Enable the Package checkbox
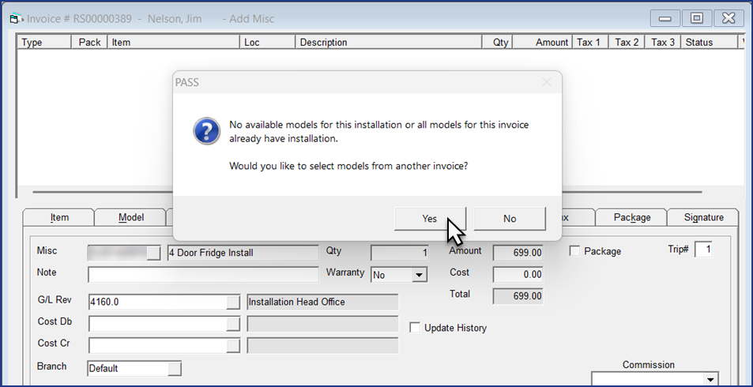This screenshot has width=753, height=387. point(575,251)
